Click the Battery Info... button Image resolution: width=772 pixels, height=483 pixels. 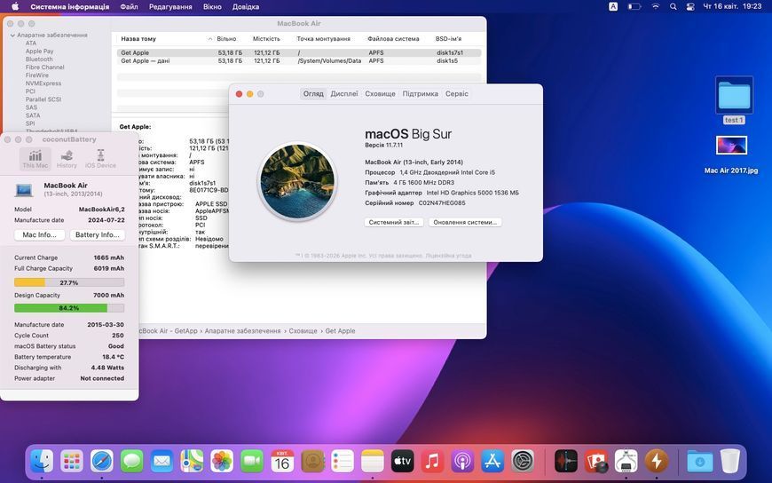point(97,235)
